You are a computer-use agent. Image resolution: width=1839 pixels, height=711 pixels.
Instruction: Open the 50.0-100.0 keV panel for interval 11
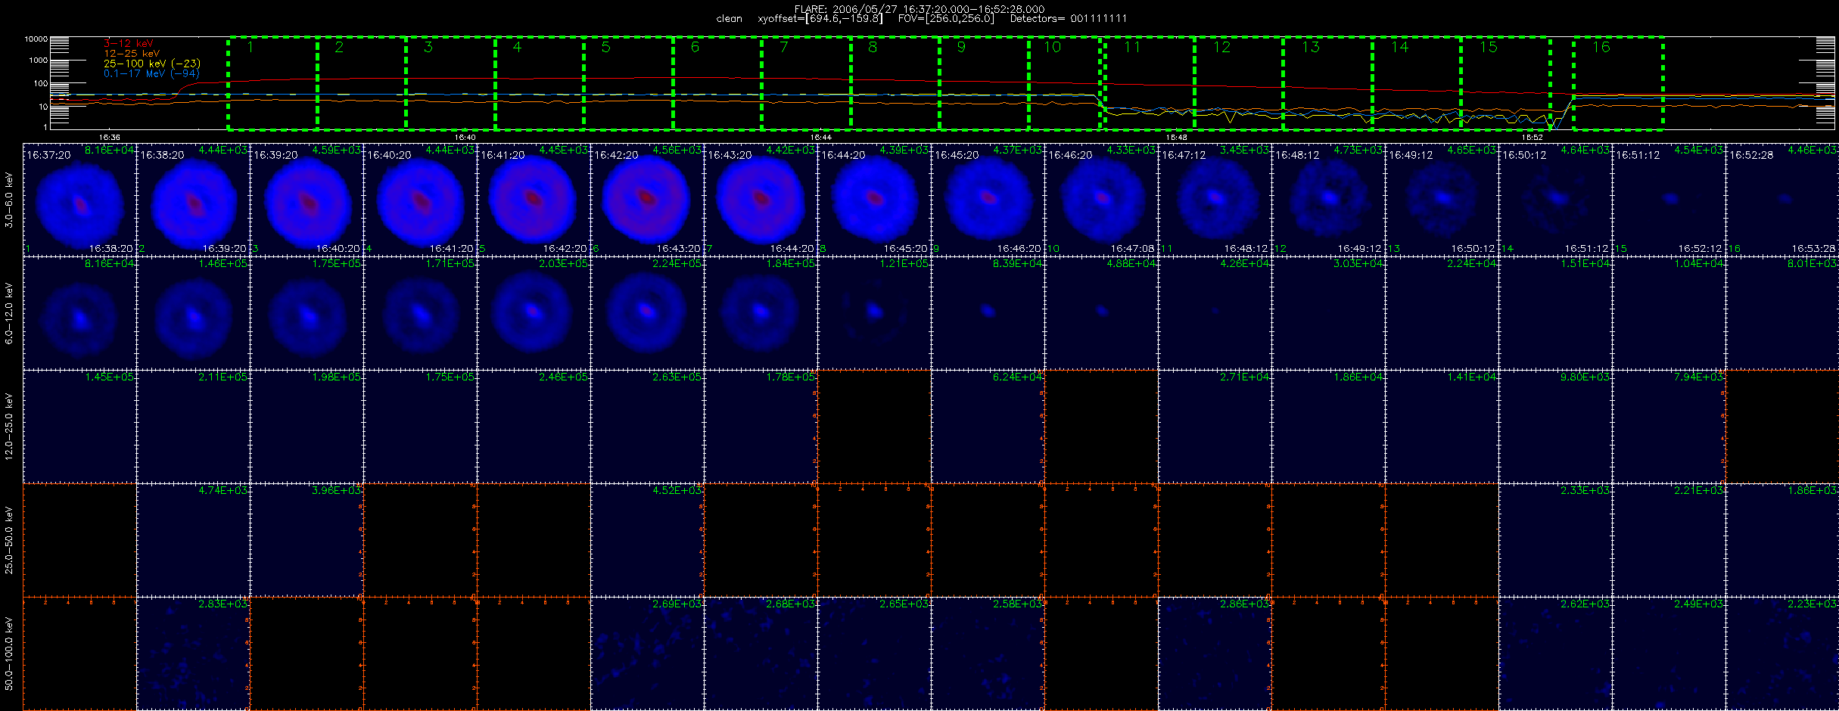[1215, 654]
